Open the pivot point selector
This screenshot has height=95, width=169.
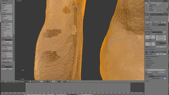34,82
